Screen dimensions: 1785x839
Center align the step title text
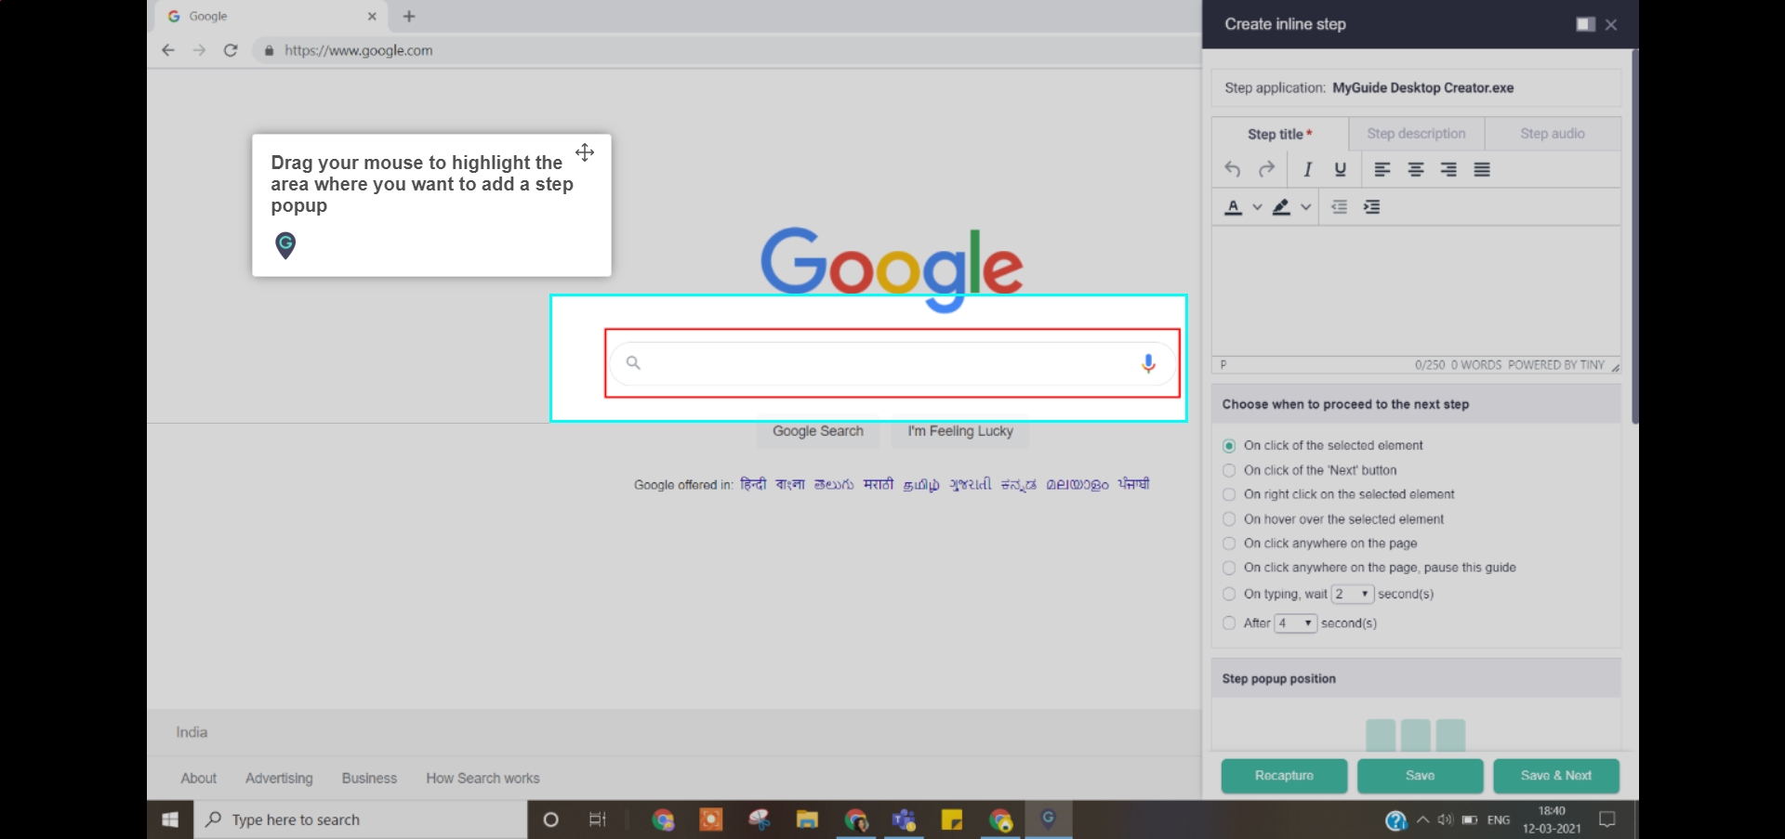1416,169
